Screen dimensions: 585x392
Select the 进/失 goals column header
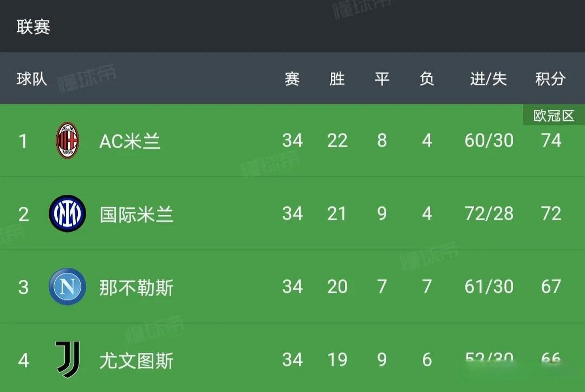(488, 78)
